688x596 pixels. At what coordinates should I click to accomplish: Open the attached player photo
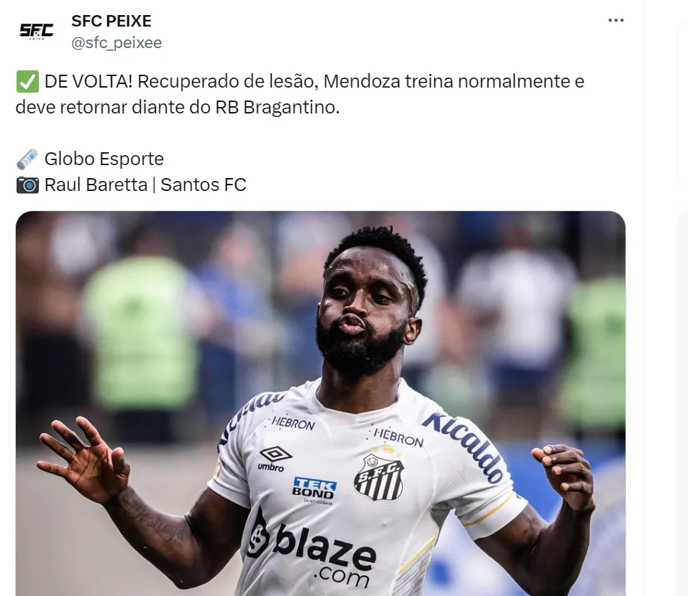tap(321, 403)
